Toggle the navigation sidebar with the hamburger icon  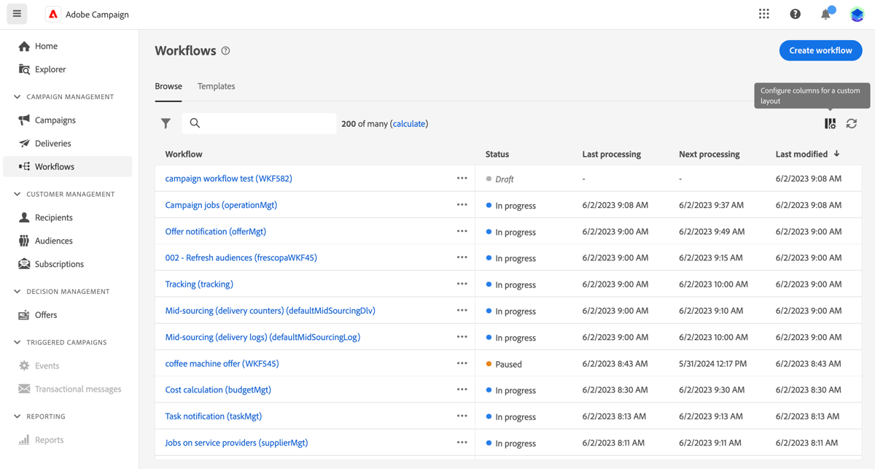point(16,13)
